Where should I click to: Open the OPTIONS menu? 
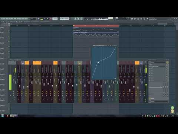click(19, 19)
